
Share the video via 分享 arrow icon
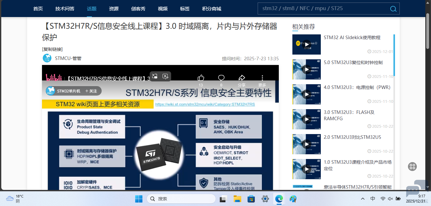[x=242, y=78]
